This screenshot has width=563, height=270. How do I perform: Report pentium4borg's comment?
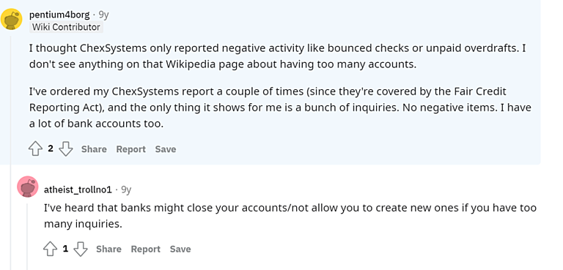(130, 149)
